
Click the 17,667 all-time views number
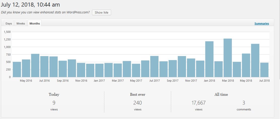pyautogui.click(x=199, y=103)
